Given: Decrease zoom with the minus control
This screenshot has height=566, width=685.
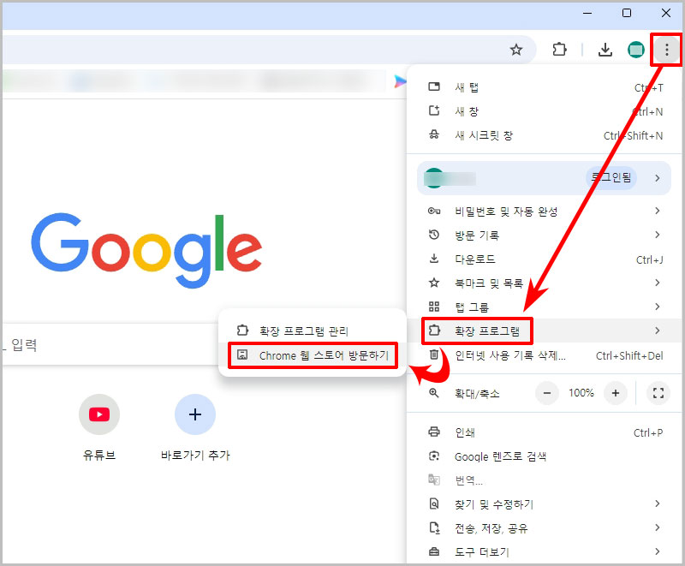Looking at the screenshot, I should coord(548,393).
